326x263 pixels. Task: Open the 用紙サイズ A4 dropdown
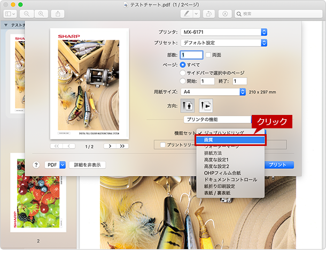(213, 92)
